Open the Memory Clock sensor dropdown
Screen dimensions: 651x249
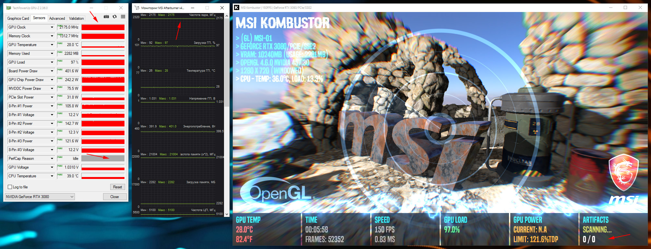tap(52, 36)
